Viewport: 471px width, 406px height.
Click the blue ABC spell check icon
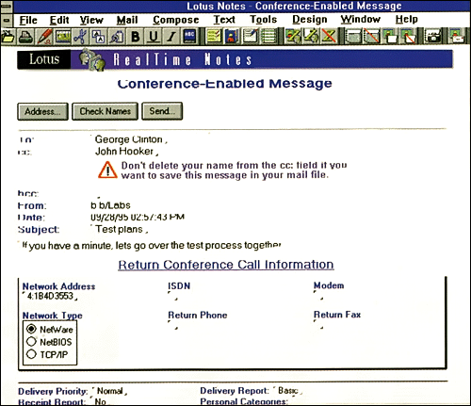click(189, 37)
